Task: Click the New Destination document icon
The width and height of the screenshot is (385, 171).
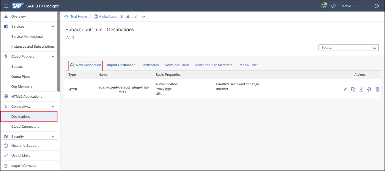Action: pos(72,65)
